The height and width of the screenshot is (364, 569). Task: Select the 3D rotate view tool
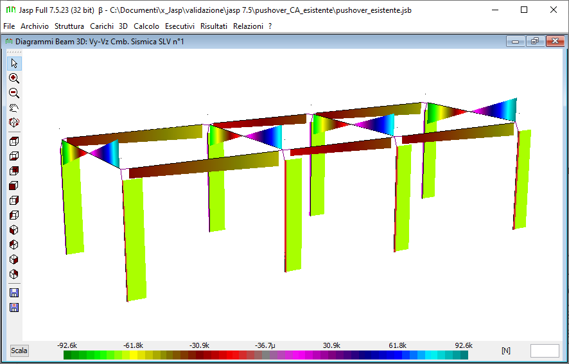13,123
